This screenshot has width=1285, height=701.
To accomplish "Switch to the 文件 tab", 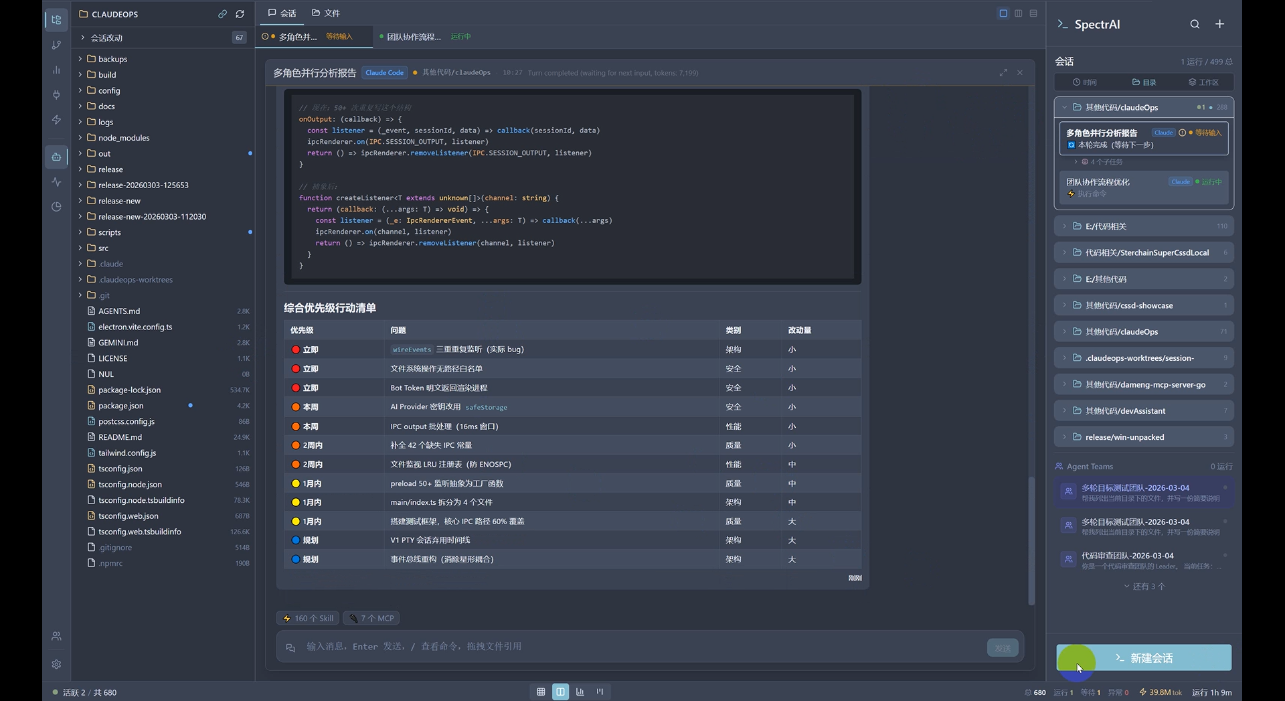I will point(326,13).
